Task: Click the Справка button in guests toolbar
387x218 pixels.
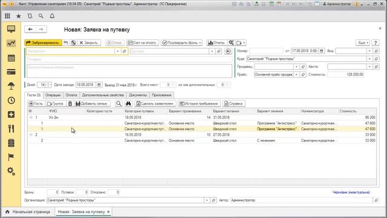Action: [234, 104]
